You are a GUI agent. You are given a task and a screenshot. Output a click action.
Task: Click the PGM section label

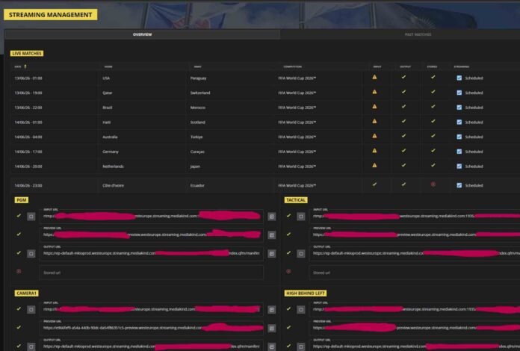click(x=22, y=200)
